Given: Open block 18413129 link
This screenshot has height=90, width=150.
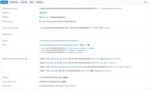Looking at the screenshot, I should click(45, 17).
